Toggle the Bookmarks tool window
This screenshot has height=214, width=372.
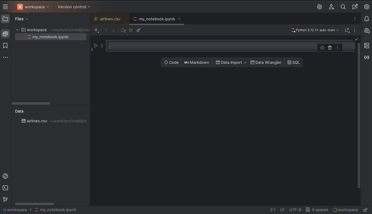tap(5, 46)
